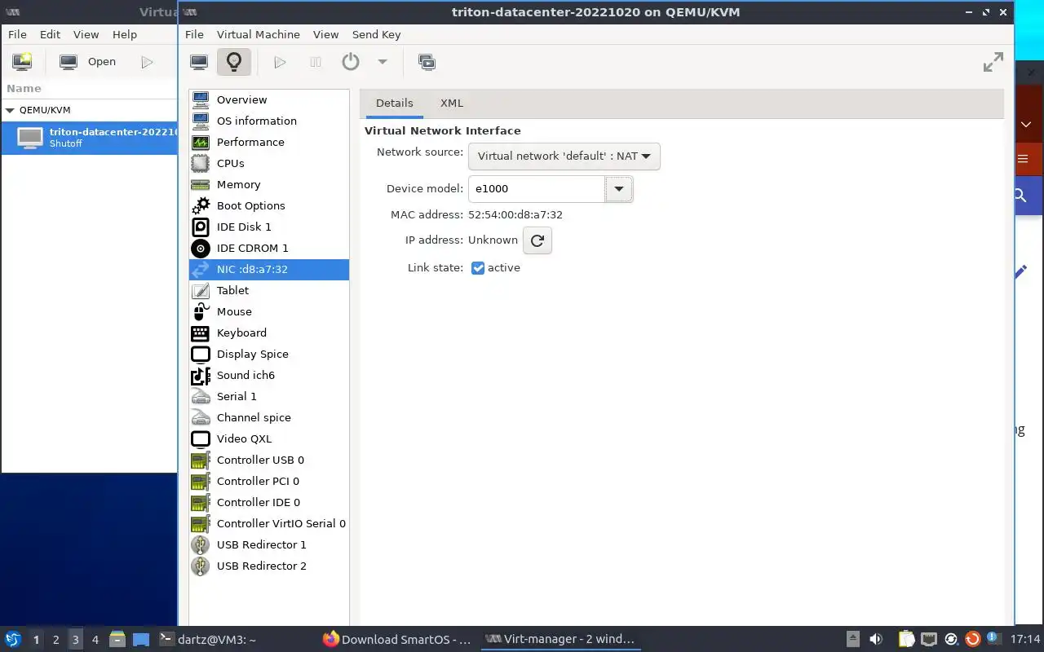Open File menu in manager window
The height and width of the screenshot is (652, 1044).
coord(17,34)
